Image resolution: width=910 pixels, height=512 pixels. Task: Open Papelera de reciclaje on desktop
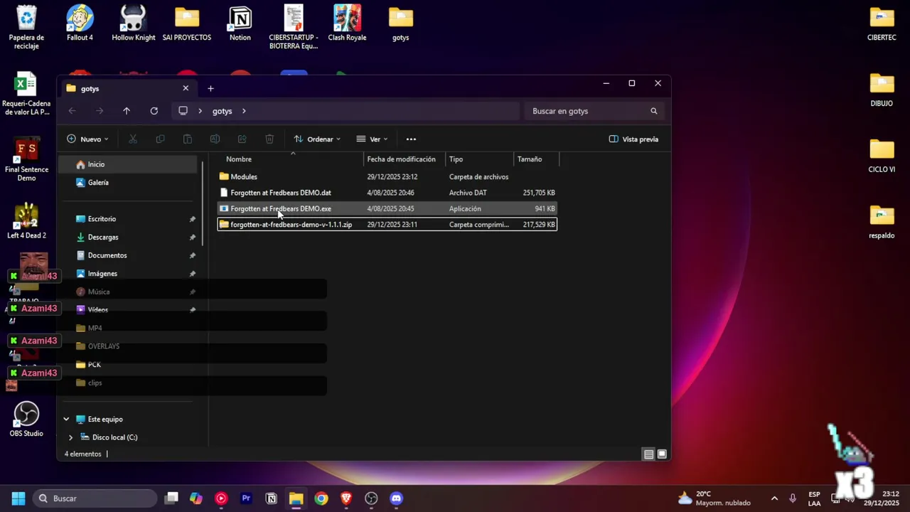coord(26,27)
